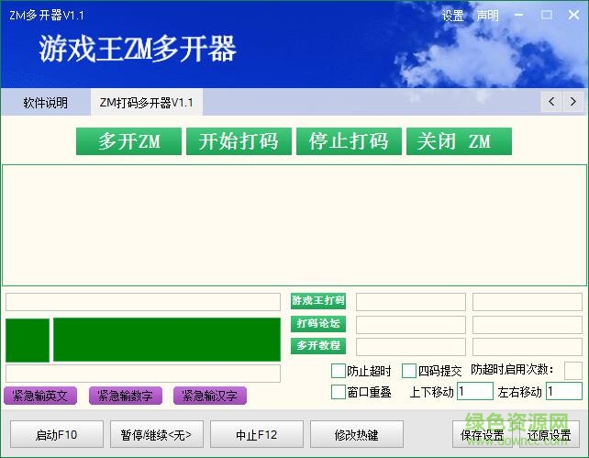The width and height of the screenshot is (589, 458).
Task: Edit the 左右移动 value field
Action: coord(564,391)
